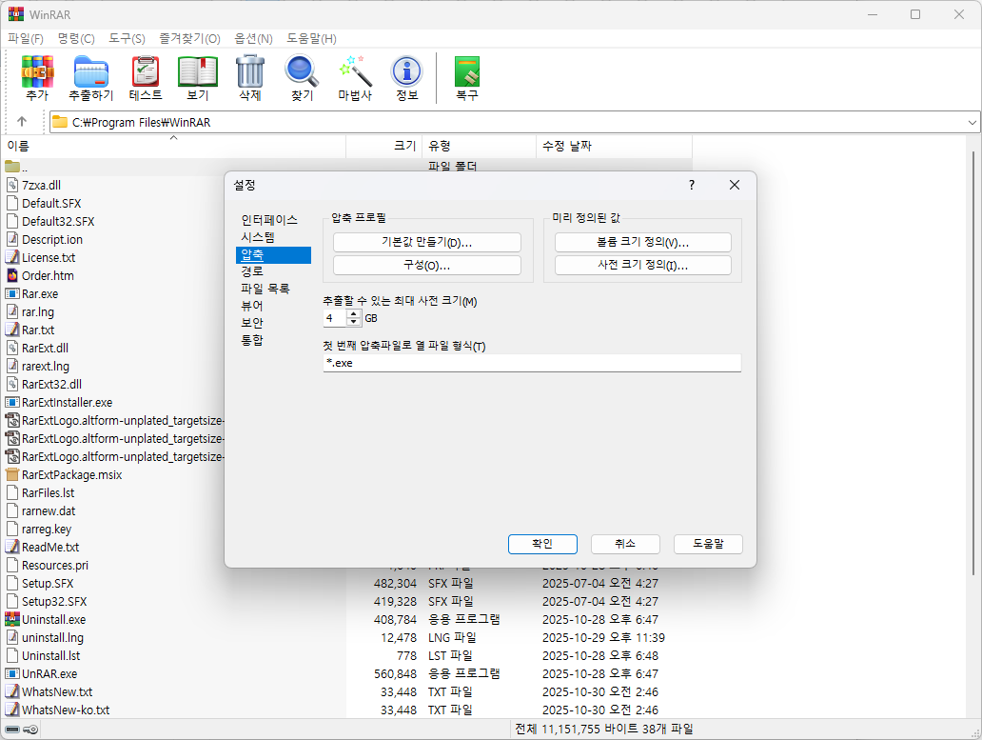Viewport: 982px width, 740px height.
Task: Select the 파일 목록 settings category
Action: [265, 289]
